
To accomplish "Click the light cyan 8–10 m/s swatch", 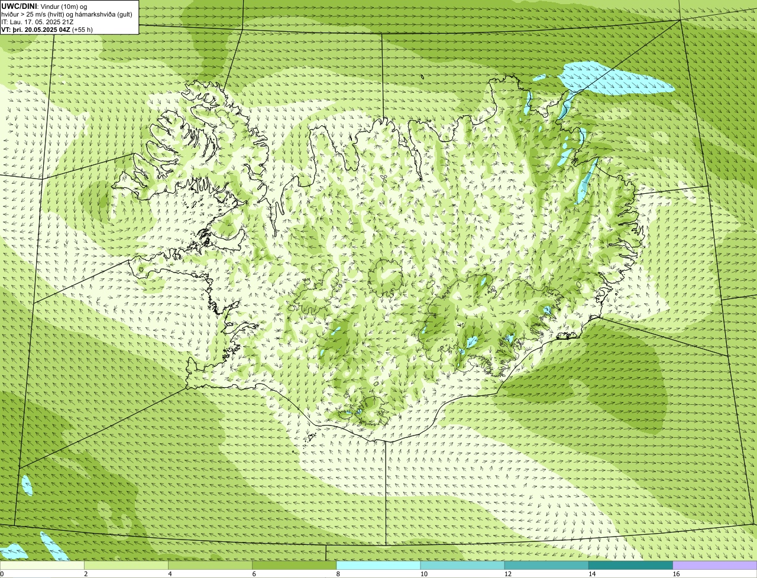I will click(378, 565).
